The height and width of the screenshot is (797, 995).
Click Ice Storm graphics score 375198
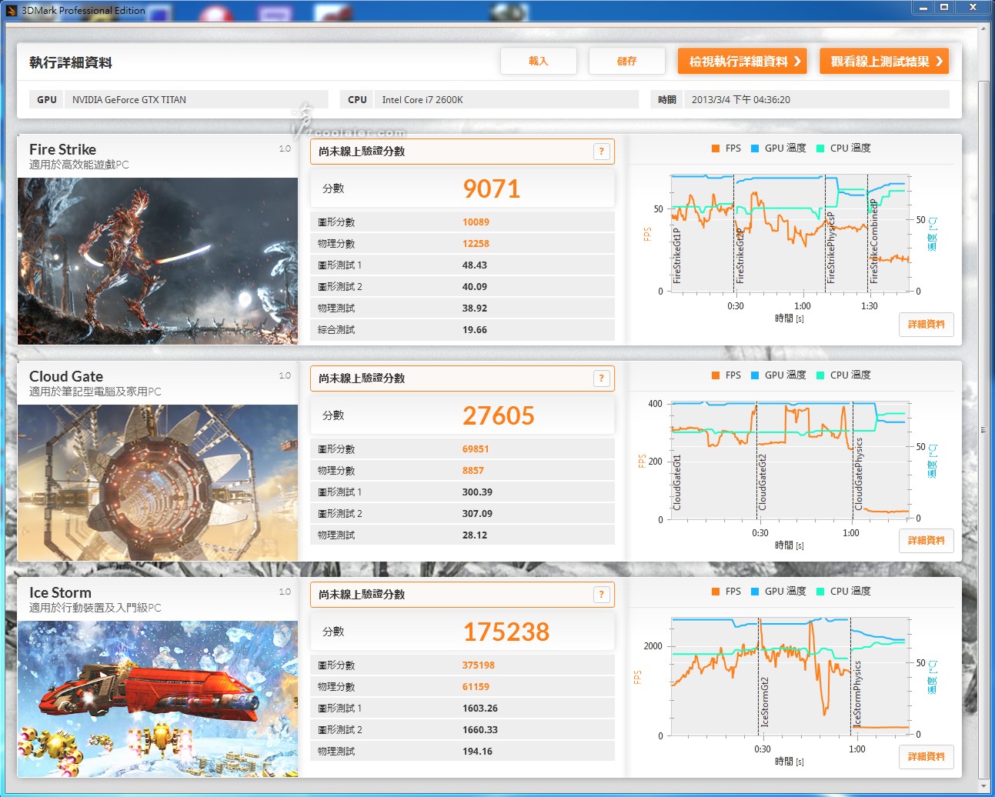click(479, 665)
